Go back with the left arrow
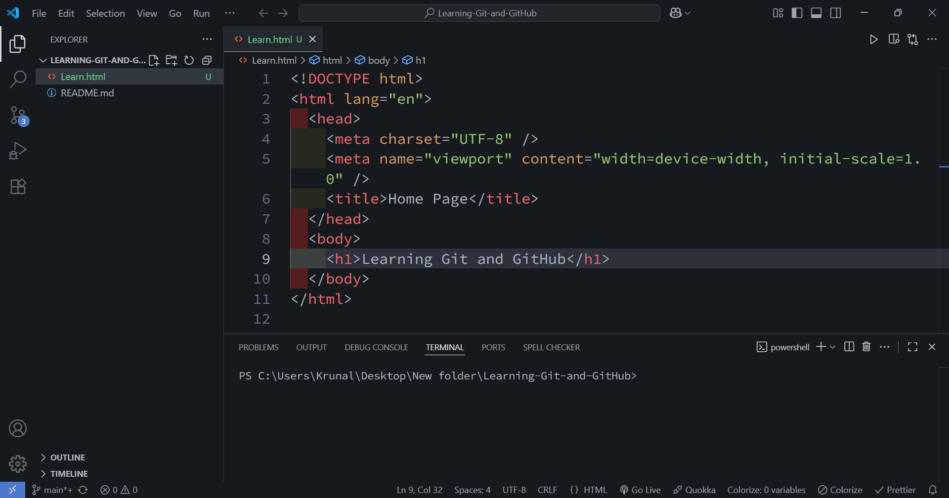 (x=263, y=13)
